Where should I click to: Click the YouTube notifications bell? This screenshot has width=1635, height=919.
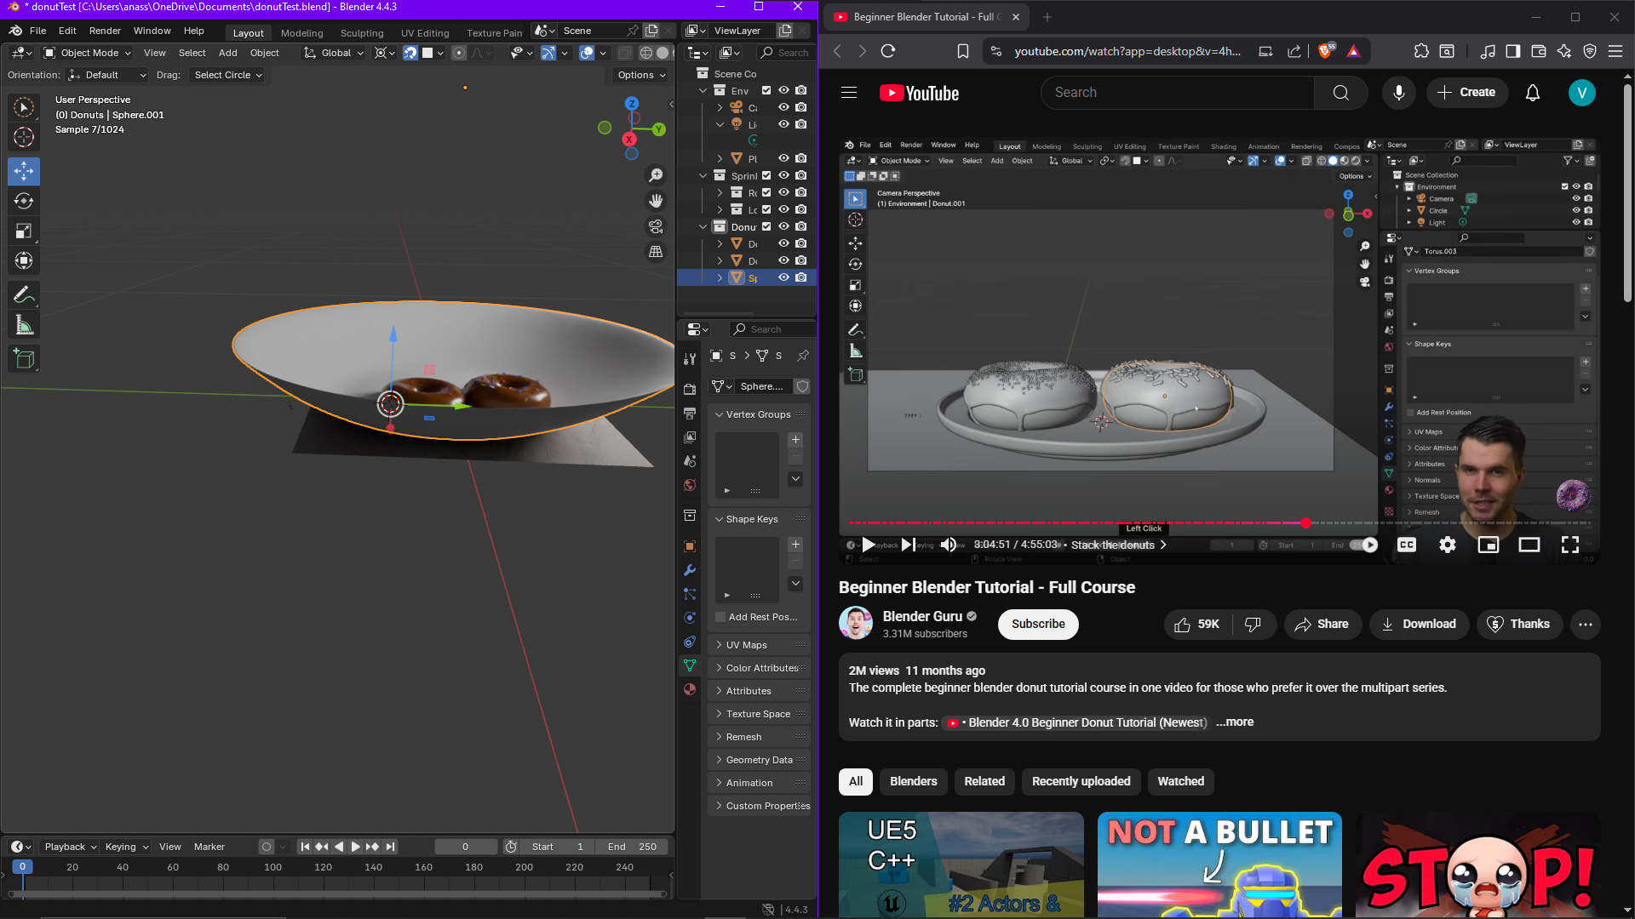(1533, 93)
